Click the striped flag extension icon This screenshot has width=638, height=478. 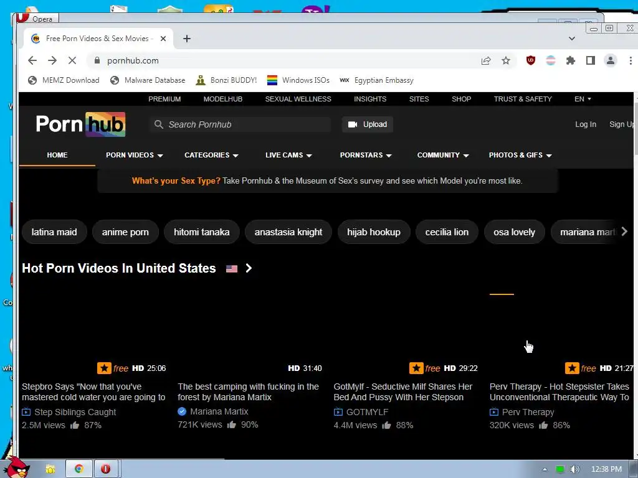pyautogui.click(x=551, y=60)
